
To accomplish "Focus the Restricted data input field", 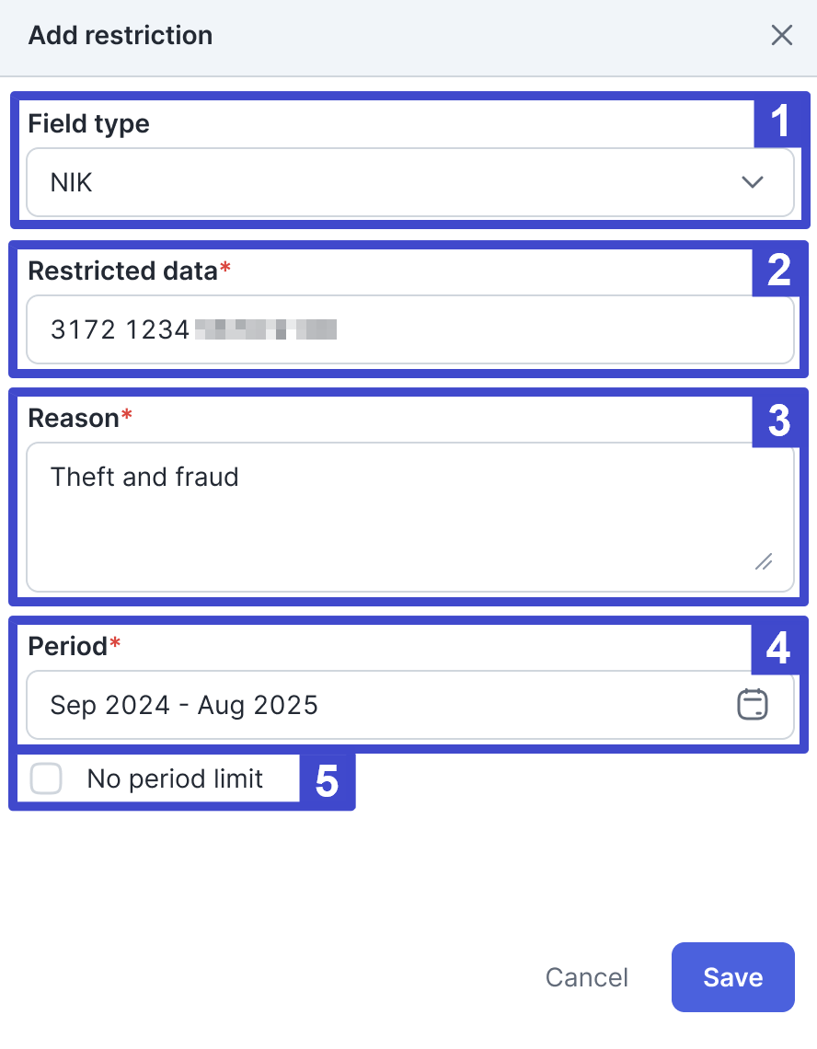I will 410,329.
